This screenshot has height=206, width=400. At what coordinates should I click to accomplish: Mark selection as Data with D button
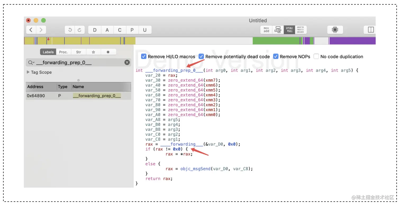pos(95,30)
